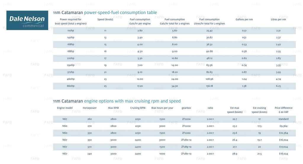Select the Horsepower column header
The image size is (303, 164).
pos(90,108)
